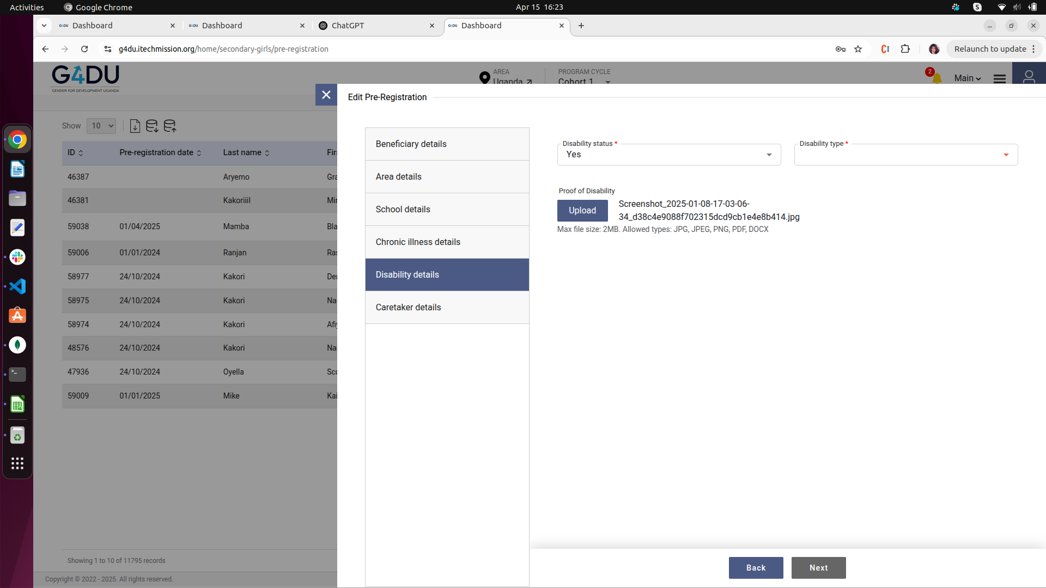Change the Show entries count dropdown
The width and height of the screenshot is (1046, 588).
101,126
